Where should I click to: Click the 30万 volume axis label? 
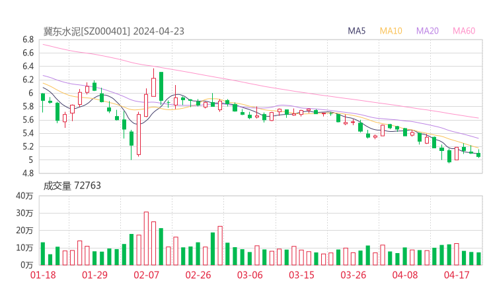24,213
